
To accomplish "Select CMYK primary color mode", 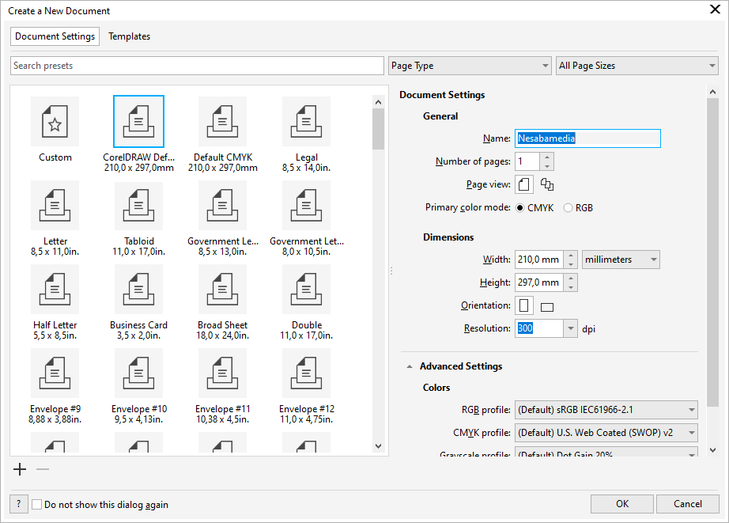I will tap(520, 208).
